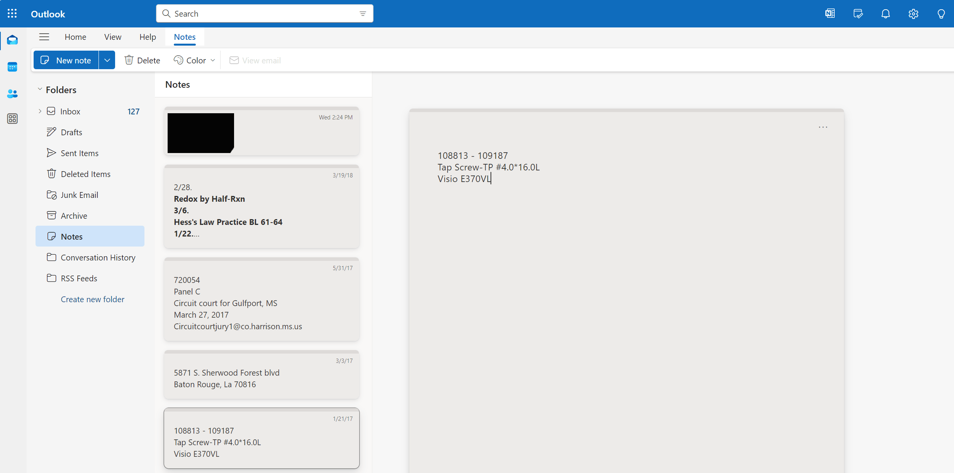Open the Circuit court Gulfport note
This screenshot has width=954, height=473.
coord(261,299)
